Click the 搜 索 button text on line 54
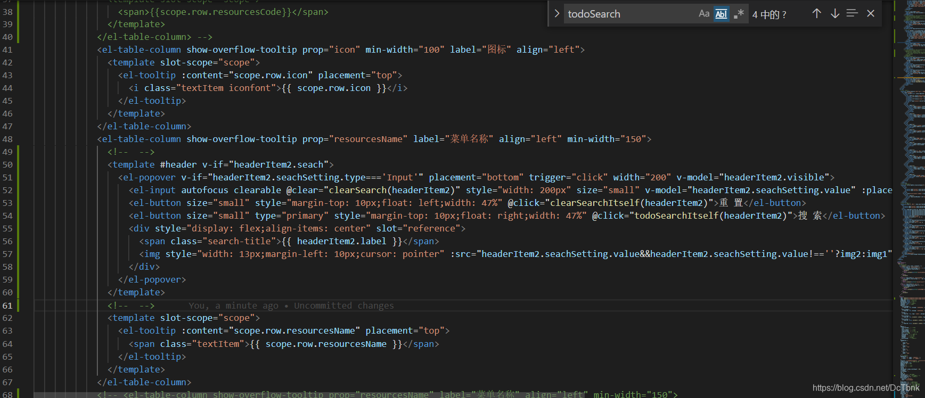925x398 pixels. 810,215
